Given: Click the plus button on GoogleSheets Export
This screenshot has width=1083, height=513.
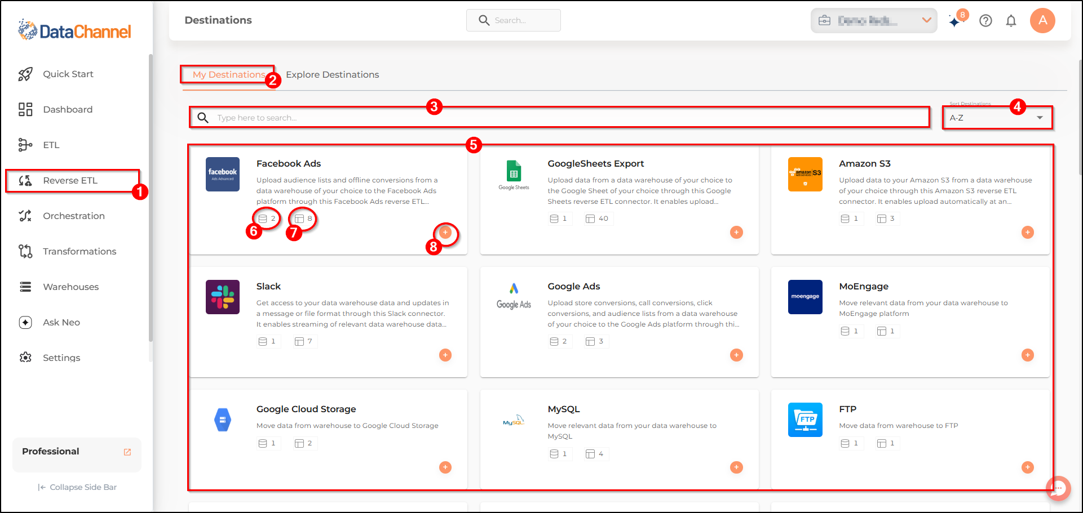Looking at the screenshot, I should (x=736, y=232).
